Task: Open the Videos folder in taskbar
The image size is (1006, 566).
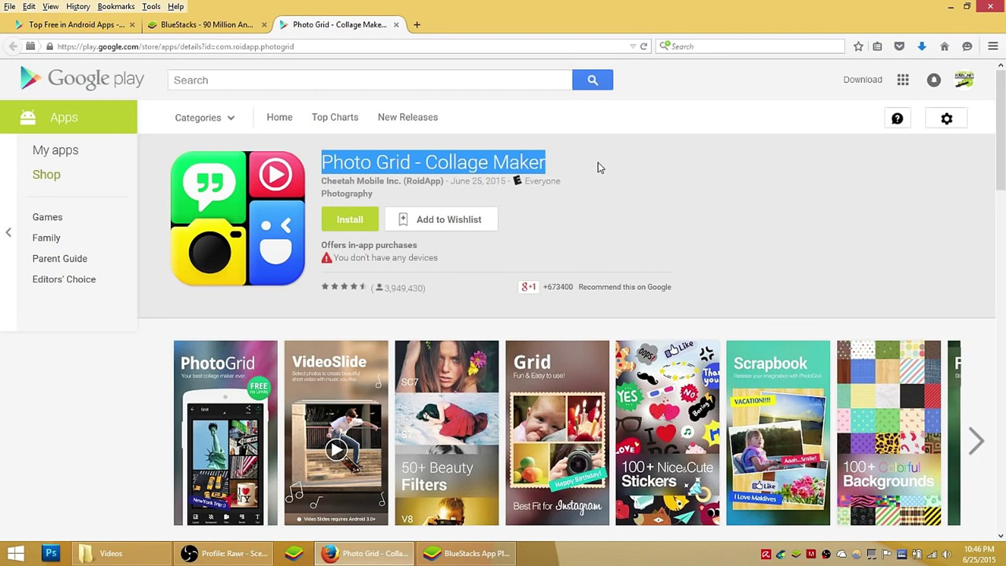Action: (121, 553)
